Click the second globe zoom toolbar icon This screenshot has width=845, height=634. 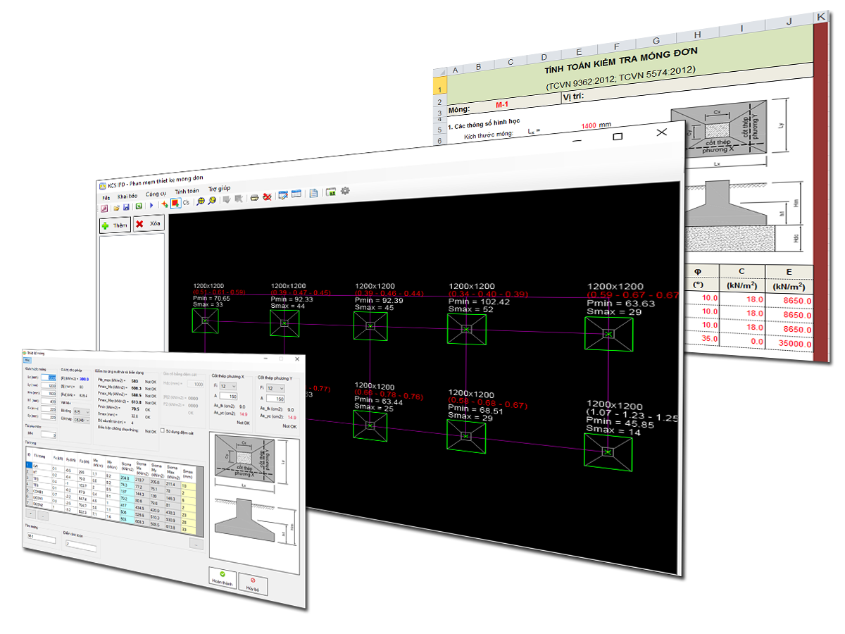tap(212, 201)
